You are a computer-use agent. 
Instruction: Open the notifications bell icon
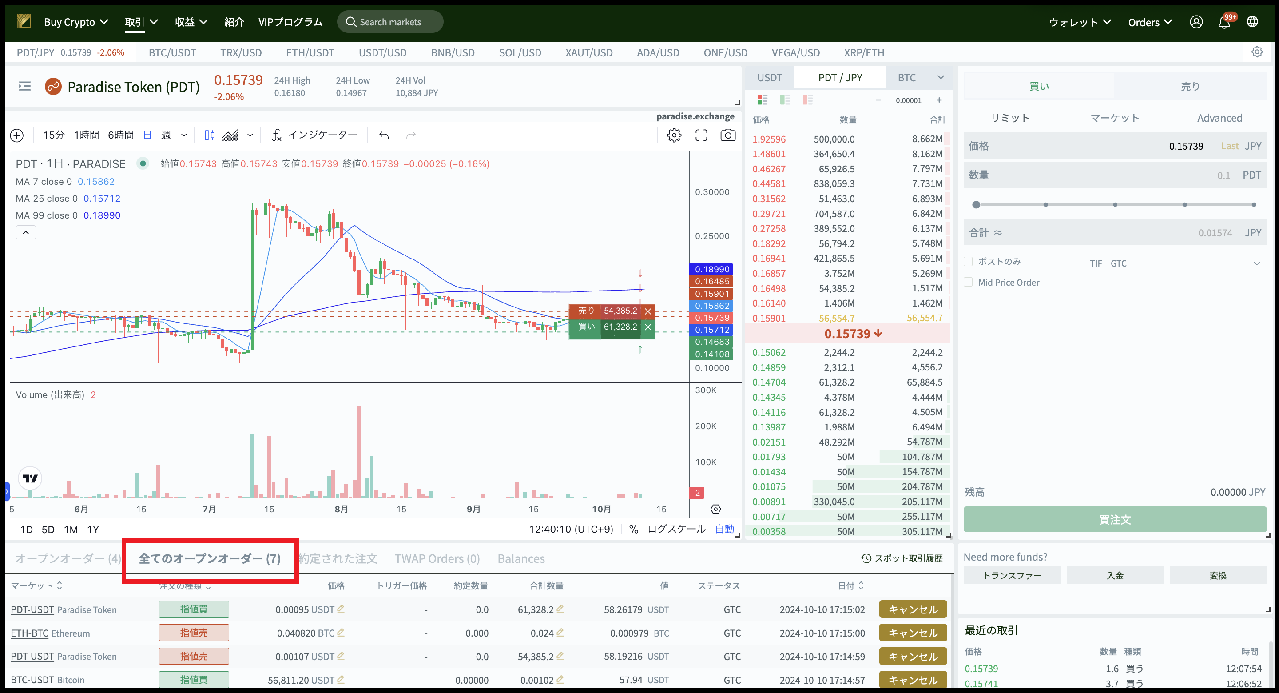[x=1224, y=22]
